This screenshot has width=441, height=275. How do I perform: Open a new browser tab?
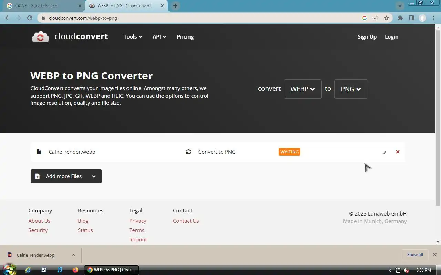click(x=175, y=6)
